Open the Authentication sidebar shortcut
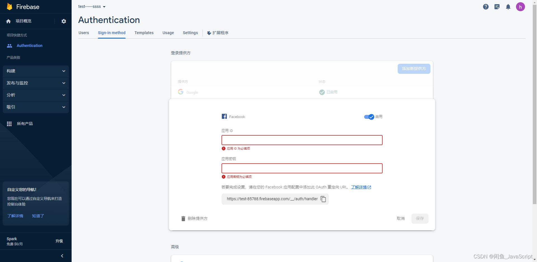The image size is (537, 262). coord(30,46)
